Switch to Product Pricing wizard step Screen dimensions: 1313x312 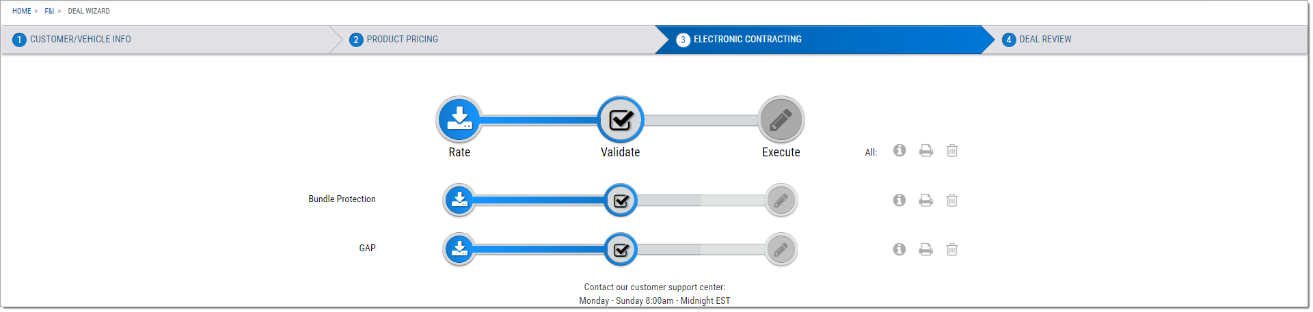[x=402, y=40]
